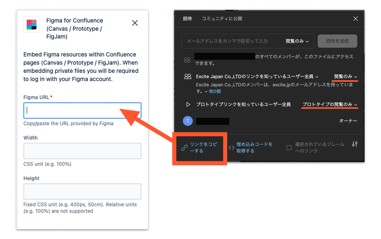Click the 招待を送信 button

pos(337,41)
